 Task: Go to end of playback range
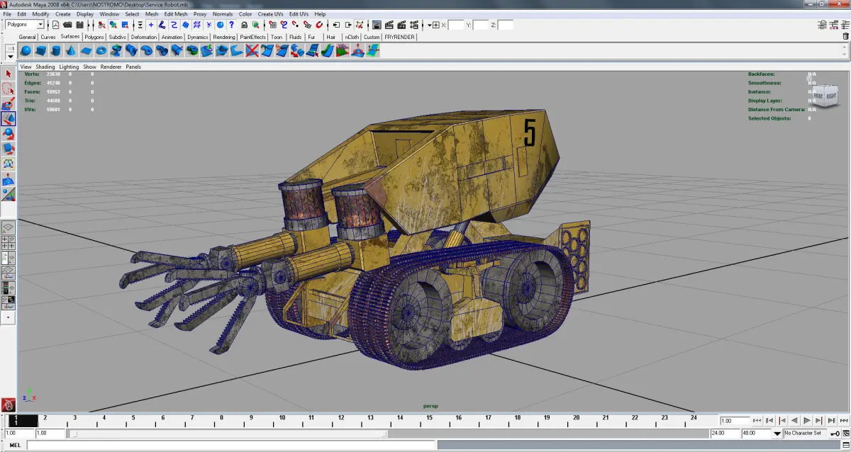844,420
